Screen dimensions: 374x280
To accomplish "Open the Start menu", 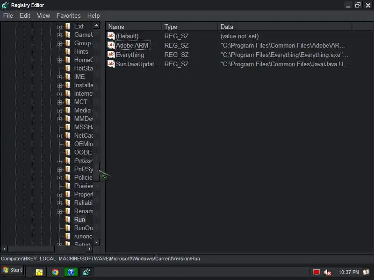I will pos(12,270).
